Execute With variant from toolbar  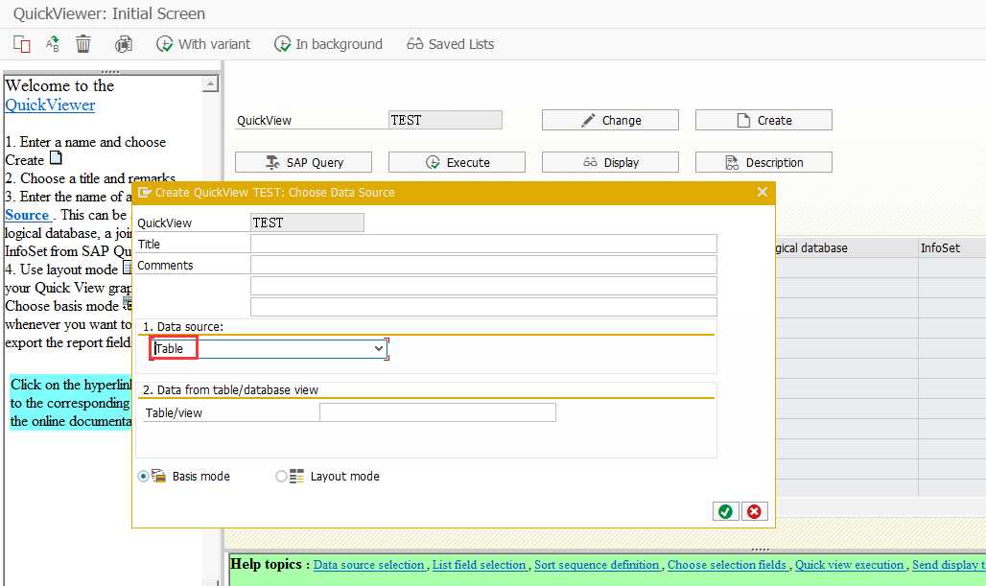tap(203, 44)
